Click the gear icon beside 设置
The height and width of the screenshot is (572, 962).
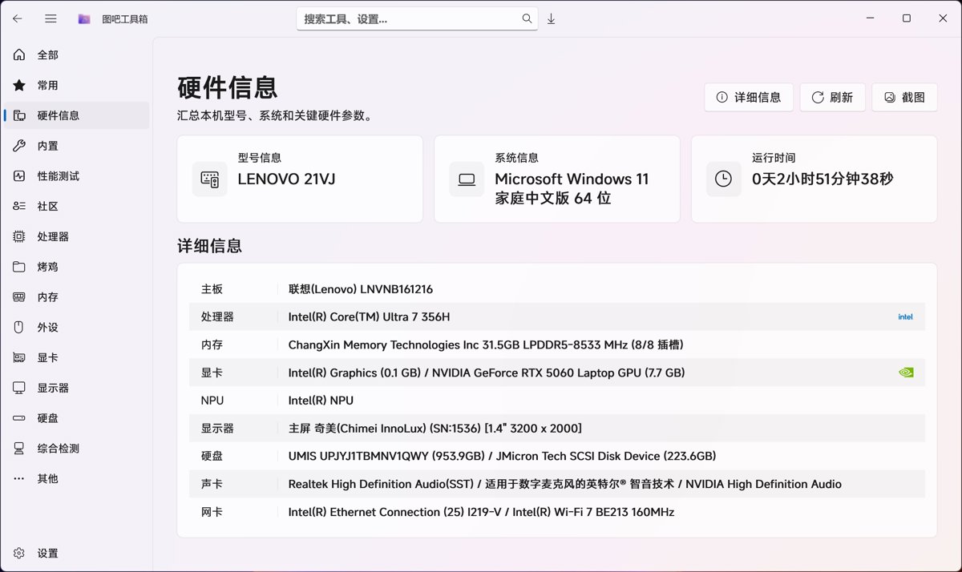click(x=19, y=554)
